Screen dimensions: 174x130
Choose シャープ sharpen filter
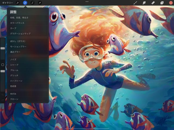point(28,65)
